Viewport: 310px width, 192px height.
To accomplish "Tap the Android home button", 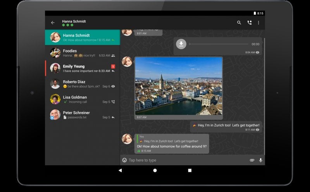I will pyautogui.click(x=155, y=170).
